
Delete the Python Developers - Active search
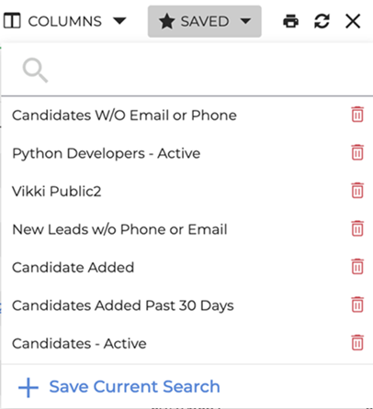point(357,152)
